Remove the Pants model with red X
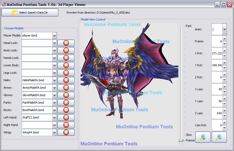Viewport: 234px width, 151px height. pyautogui.click(x=66, y=103)
